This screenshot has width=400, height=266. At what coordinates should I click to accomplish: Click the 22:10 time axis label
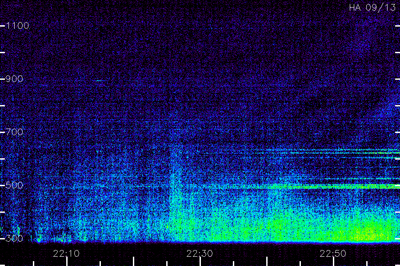point(66,254)
